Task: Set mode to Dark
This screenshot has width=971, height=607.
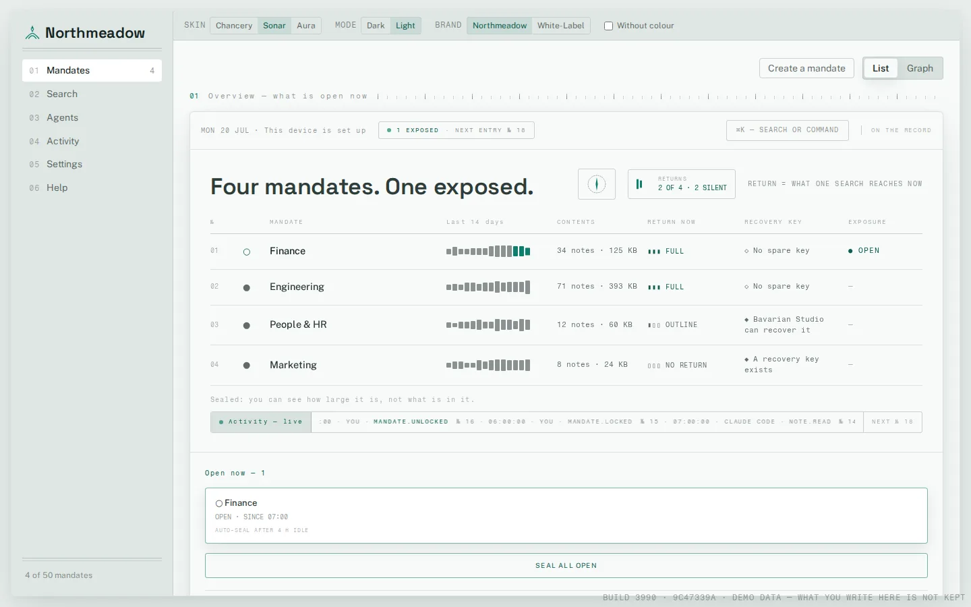Action: 376,26
